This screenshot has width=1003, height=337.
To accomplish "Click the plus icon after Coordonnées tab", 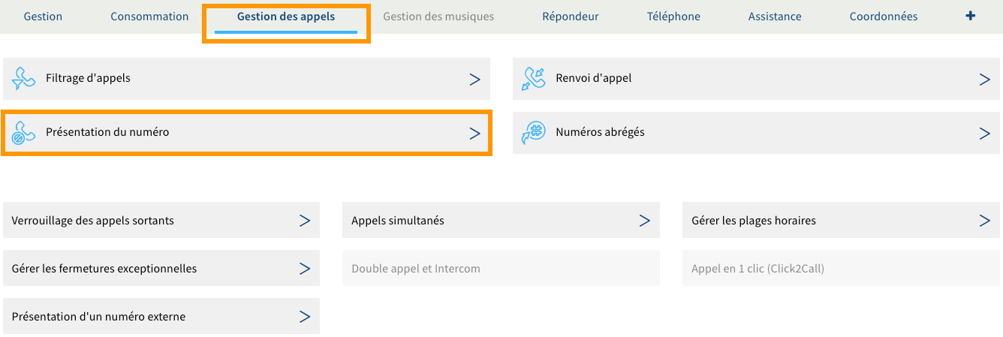I will (x=970, y=16).
